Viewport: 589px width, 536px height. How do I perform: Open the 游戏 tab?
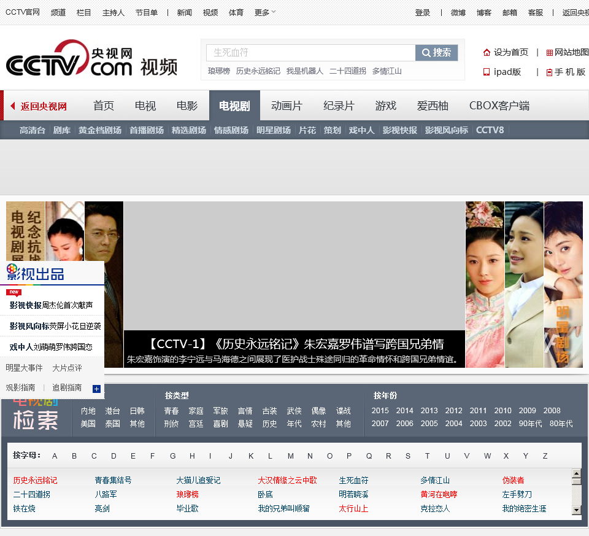click(386, 106)
